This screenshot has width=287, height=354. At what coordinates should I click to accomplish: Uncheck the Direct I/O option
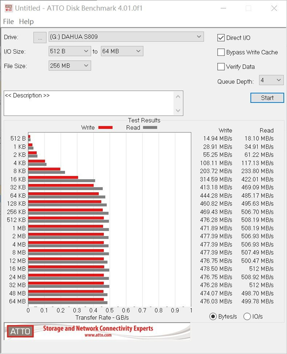[x=221, y=38]
